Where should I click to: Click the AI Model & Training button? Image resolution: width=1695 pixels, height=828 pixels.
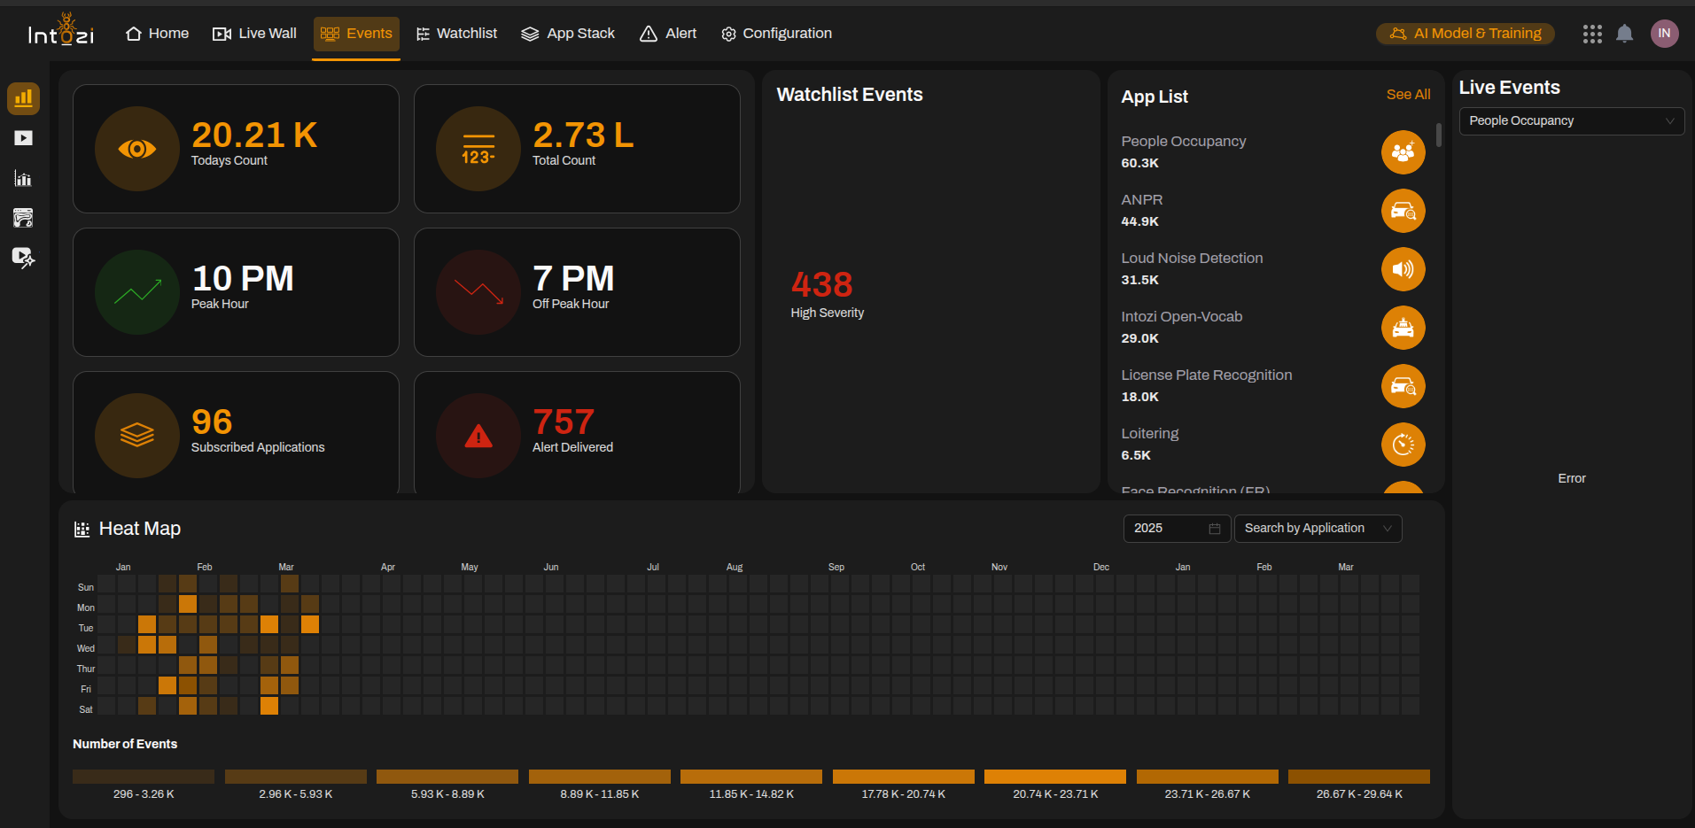coord(1466,34)
